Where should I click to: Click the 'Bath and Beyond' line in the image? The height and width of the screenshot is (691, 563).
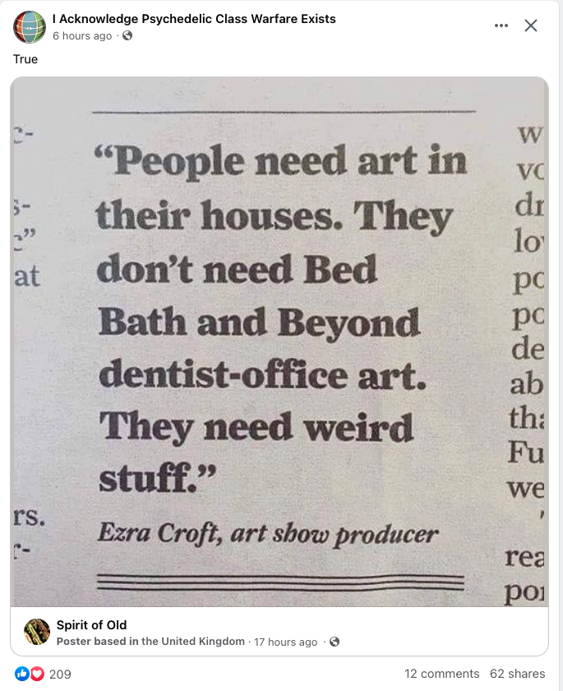(259, 322)
